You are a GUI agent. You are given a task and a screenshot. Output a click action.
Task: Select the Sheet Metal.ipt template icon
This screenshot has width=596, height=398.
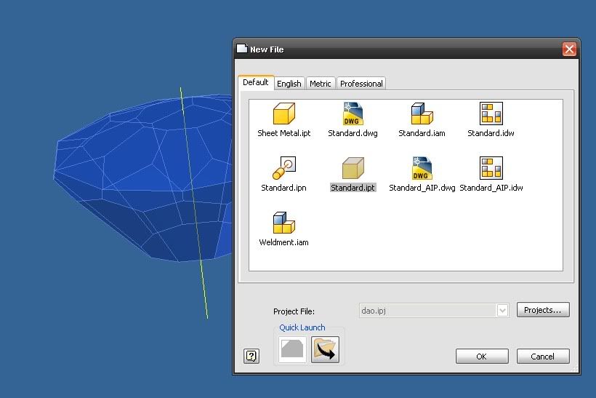coord(283,115)
